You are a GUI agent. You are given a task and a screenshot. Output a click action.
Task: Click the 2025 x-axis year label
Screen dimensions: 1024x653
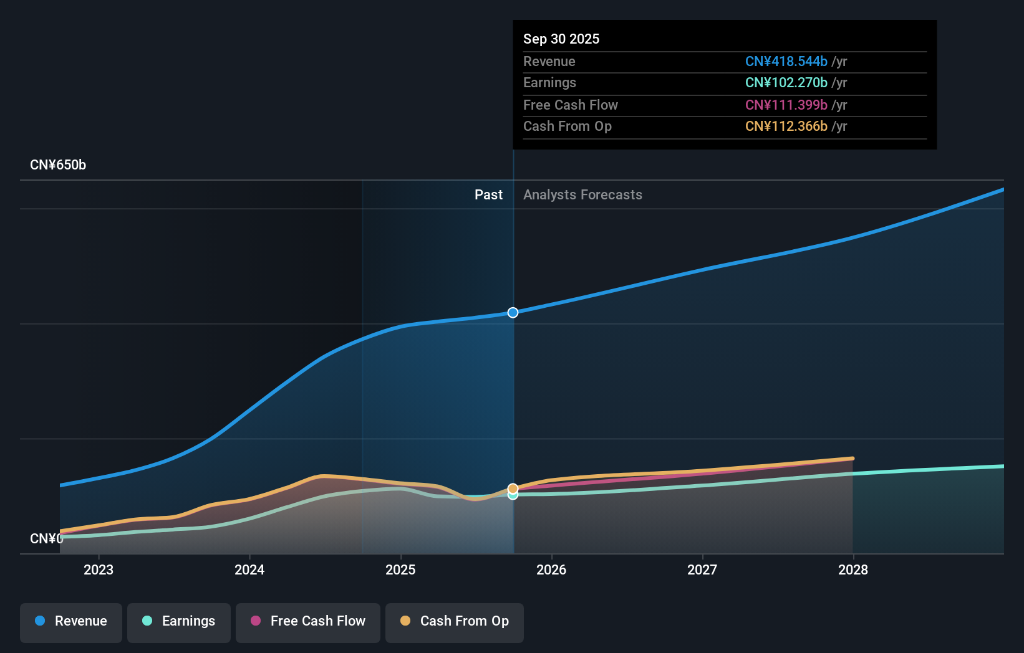400,570
